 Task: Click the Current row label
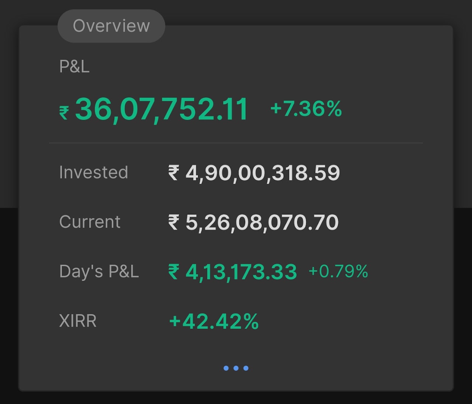pyautogui.click(x=90, y=222)
